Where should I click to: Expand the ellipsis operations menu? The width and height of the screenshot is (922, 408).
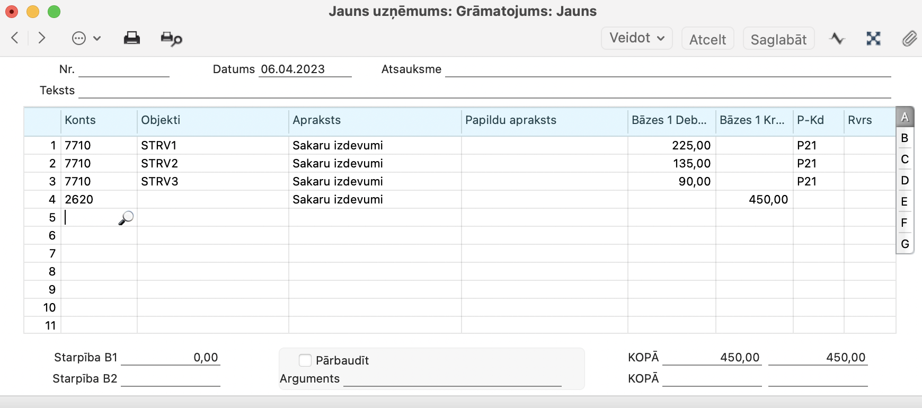pos(86,38)
